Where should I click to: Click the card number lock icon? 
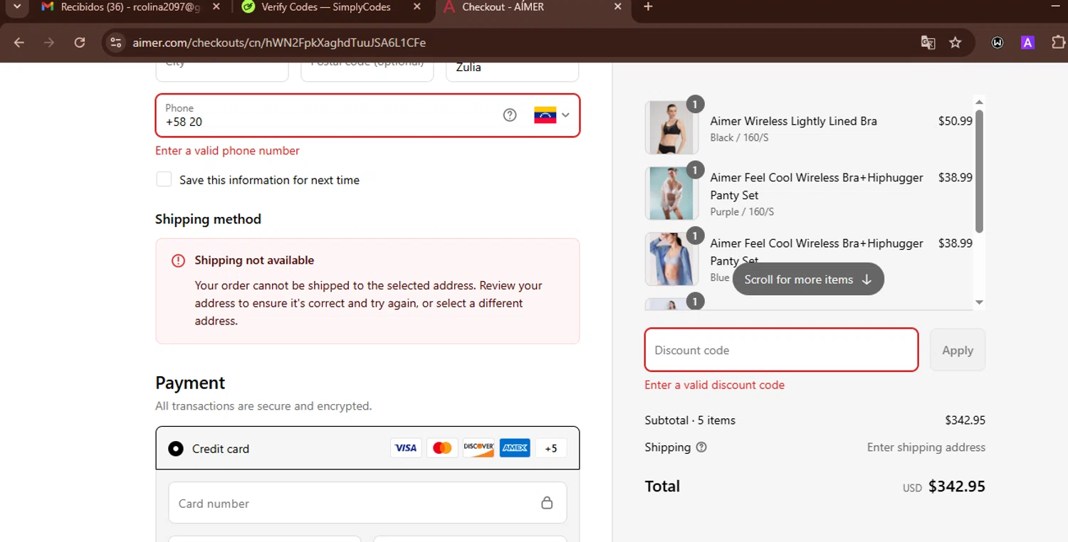pos(547,503)
